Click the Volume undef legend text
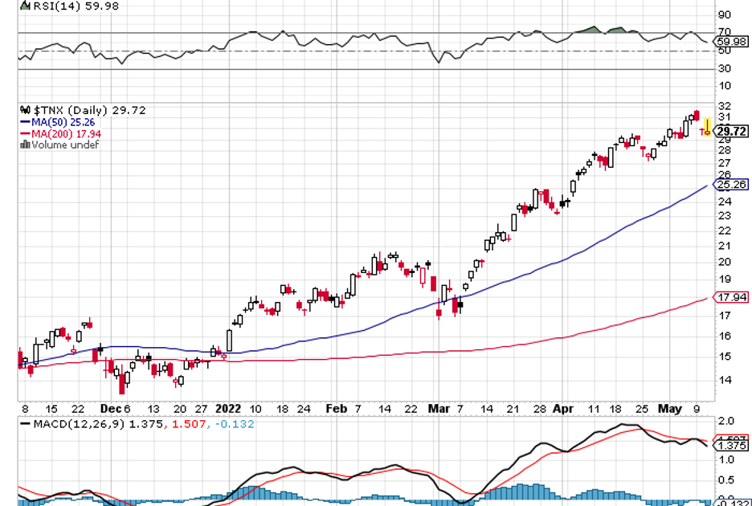The height and width of the screenshot is (506, 752). tap(65, 145)
